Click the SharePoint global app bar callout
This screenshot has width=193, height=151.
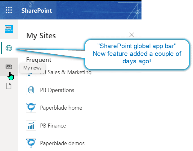pyautogui.click(x=137, y=54)
